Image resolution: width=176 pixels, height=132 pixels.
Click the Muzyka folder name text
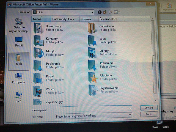51,51
